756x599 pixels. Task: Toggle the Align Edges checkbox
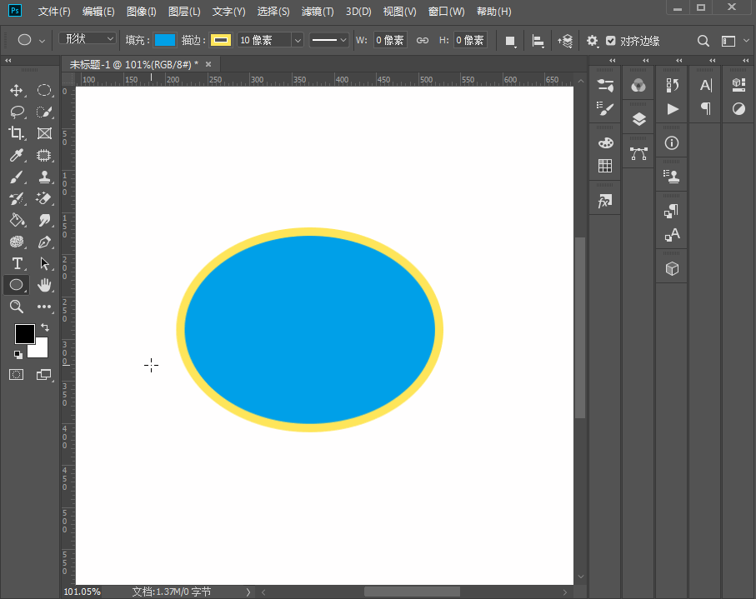pos(611,41)
